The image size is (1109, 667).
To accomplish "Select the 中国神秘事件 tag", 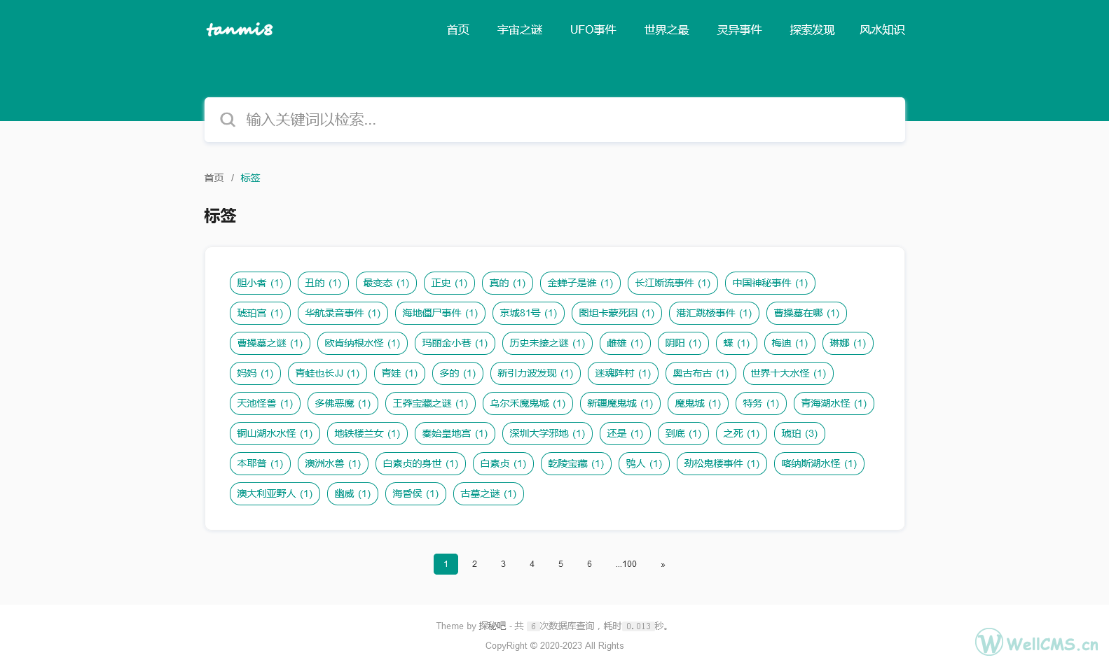I will click(x=770, y=283).
